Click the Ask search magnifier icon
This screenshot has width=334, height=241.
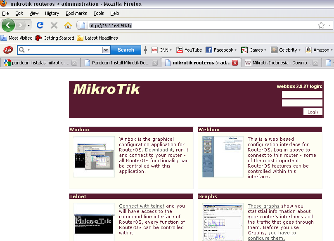[x=22, y=50]
